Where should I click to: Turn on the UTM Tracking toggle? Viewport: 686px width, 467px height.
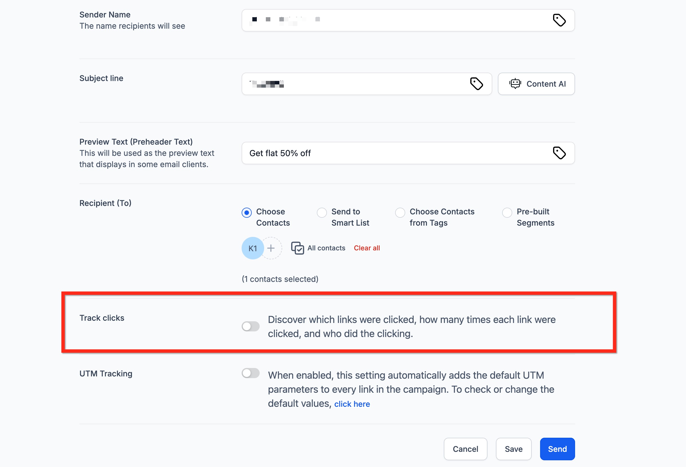tap(250, 373)
